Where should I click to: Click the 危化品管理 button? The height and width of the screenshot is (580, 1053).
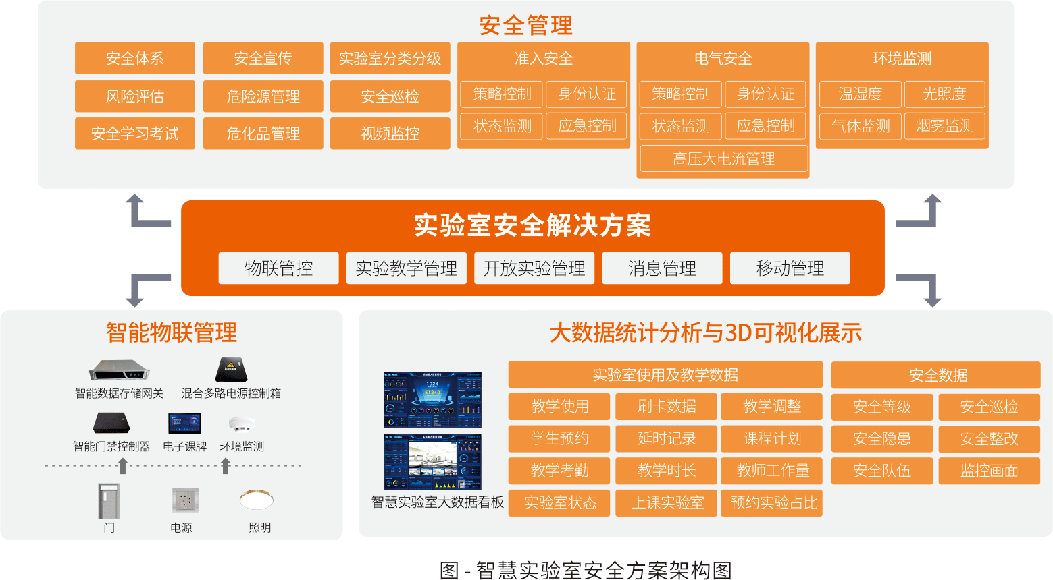pos(263,134)
